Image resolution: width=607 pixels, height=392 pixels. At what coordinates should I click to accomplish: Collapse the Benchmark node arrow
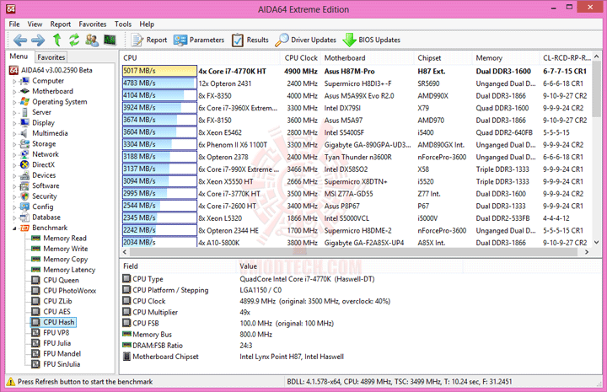pyautogui.click(x=14, y=228)
